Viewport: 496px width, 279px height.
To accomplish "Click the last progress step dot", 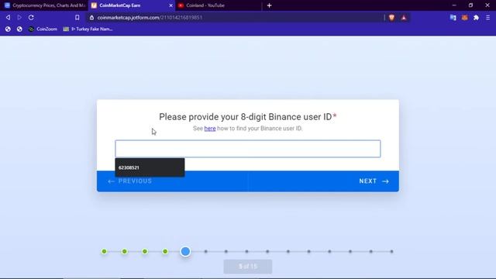I will (391, 251).
